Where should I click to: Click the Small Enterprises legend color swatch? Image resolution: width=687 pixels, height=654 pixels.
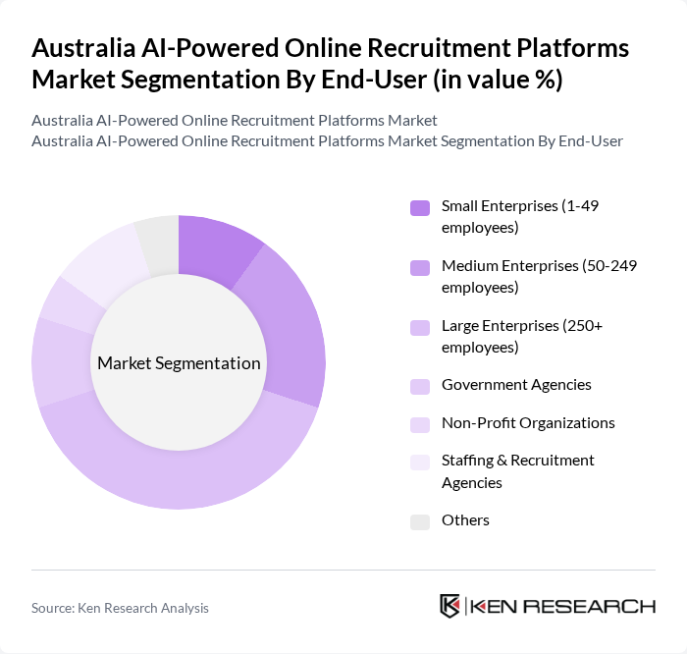420,208
